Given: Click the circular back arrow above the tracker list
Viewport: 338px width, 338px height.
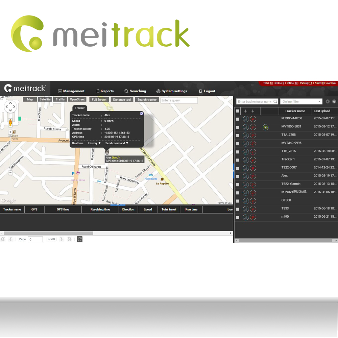Looking at the screenshot, I should coord(327,101).
